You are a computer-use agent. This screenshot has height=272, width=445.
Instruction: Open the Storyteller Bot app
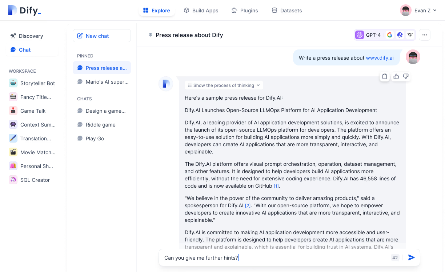33,83
